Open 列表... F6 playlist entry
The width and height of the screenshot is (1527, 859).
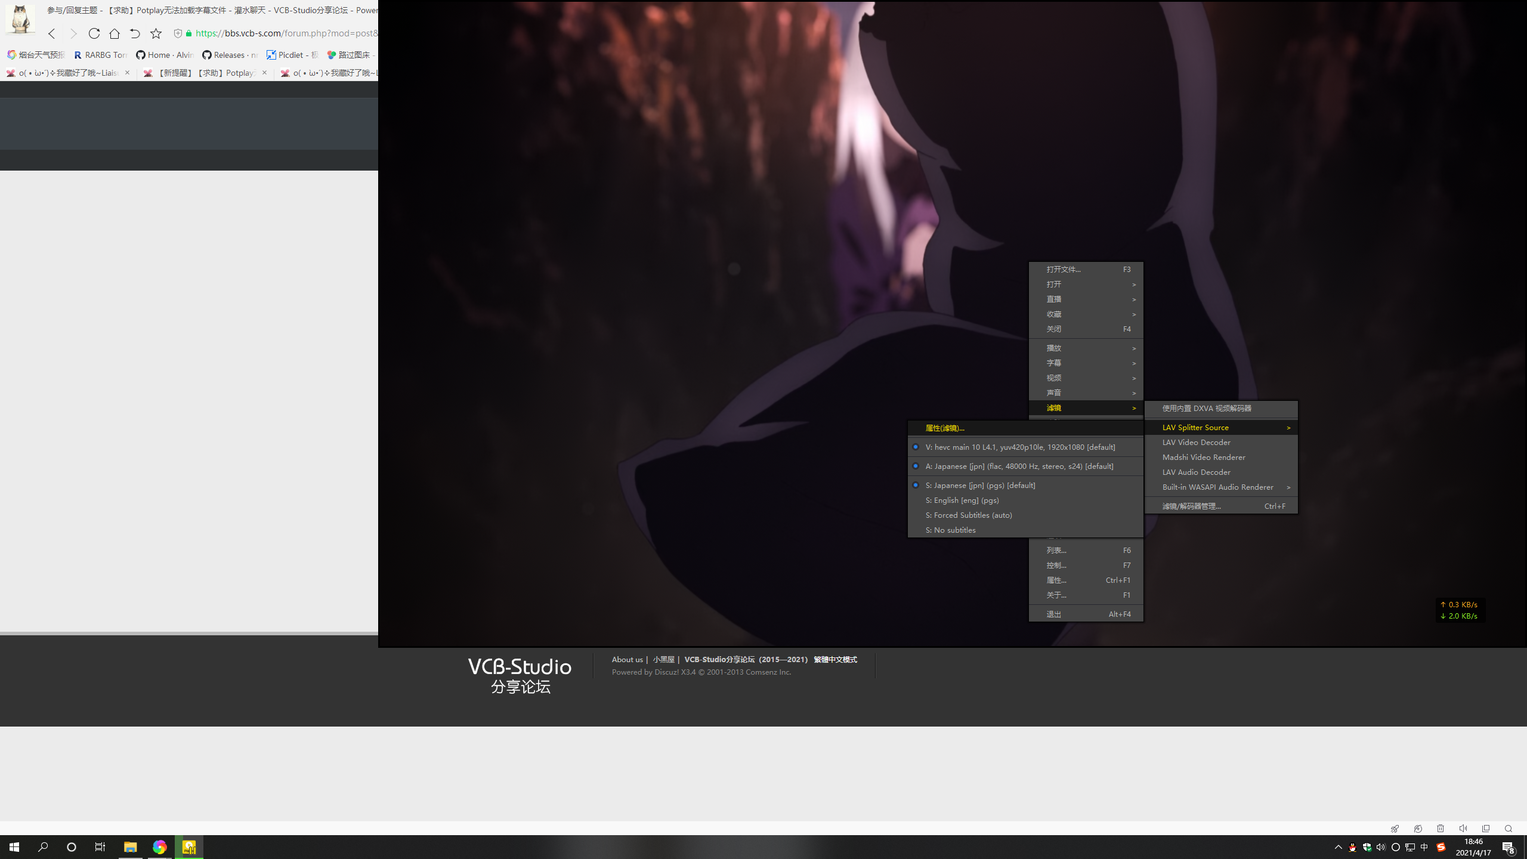point(1086,551)
